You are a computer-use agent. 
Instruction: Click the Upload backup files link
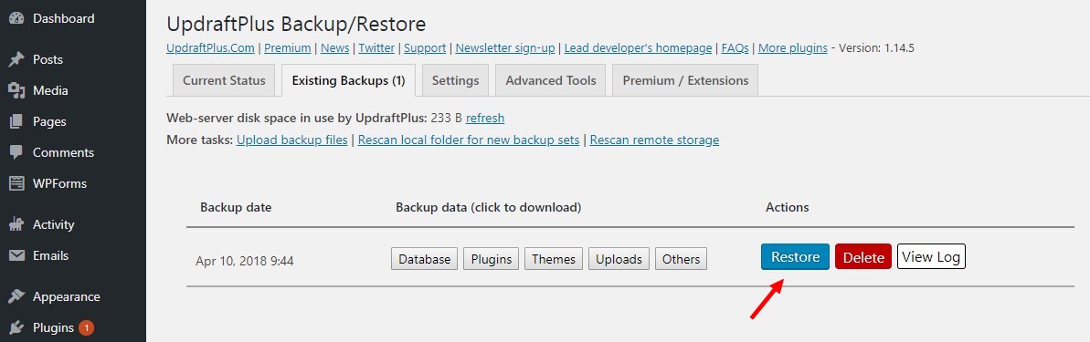pyautogui.click(x=292, y=140)
